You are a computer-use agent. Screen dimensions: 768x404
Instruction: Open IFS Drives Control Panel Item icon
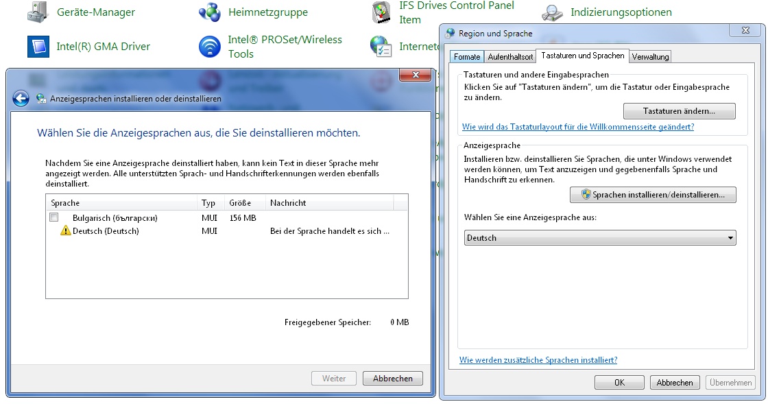click(x=381, y=12)
